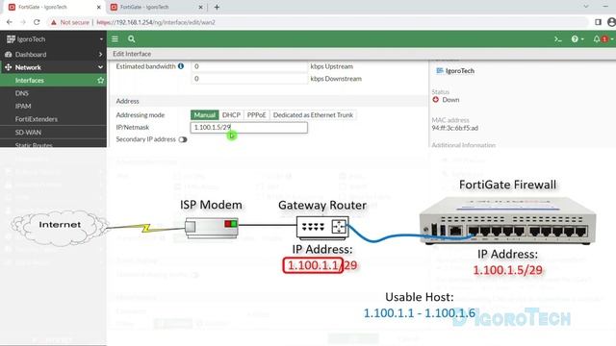
Task: Click the browser address bar URL
Action: click(x=156, y=22)
